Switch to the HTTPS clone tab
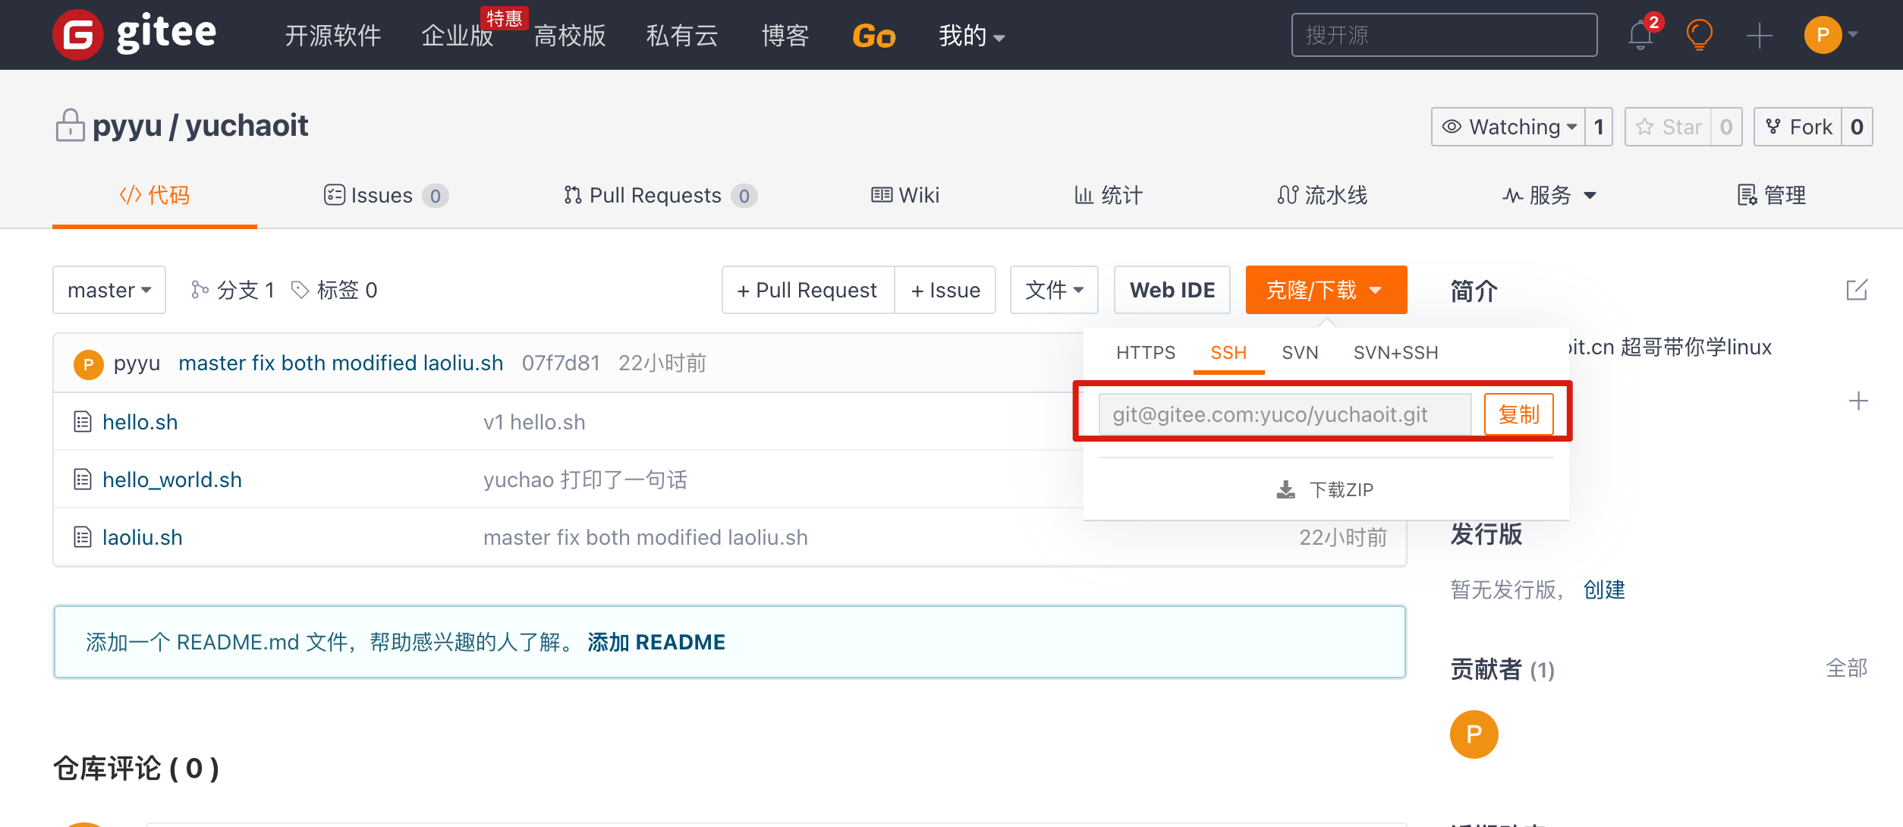The height and width of the screenshot is (827, 1903). [1145, 353]
